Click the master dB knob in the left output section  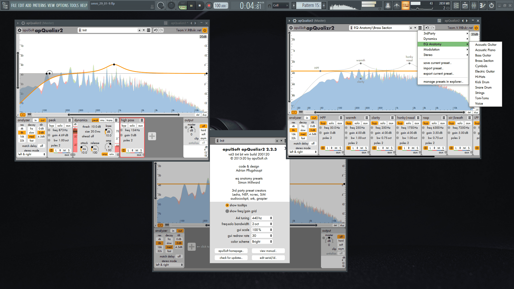pos(191,130)
